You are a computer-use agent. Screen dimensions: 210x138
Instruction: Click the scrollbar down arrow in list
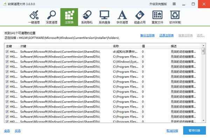203,121
